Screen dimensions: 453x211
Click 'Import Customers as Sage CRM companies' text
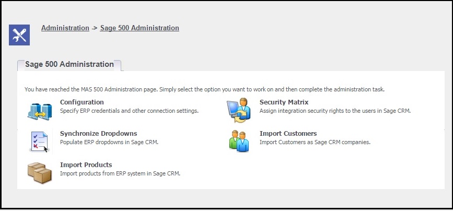(x=315, y=142)
